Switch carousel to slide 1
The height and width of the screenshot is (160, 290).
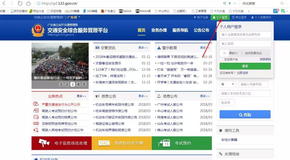(x=61, y=84)
